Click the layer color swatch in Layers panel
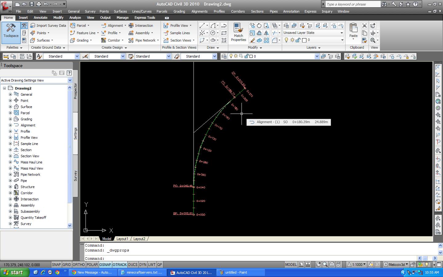Image resolution: width=443 pixels, height=277 pixels. 304,40
